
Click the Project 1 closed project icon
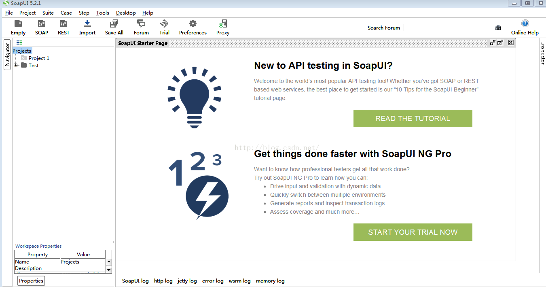click(24, 58)
